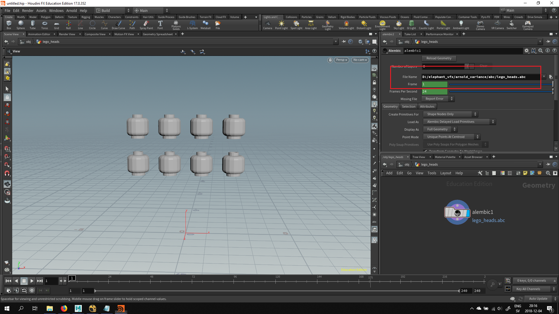Viewport: 559px width, 314px height.
Task: Add a Metaball from the shelf
Action: (206, 25)
